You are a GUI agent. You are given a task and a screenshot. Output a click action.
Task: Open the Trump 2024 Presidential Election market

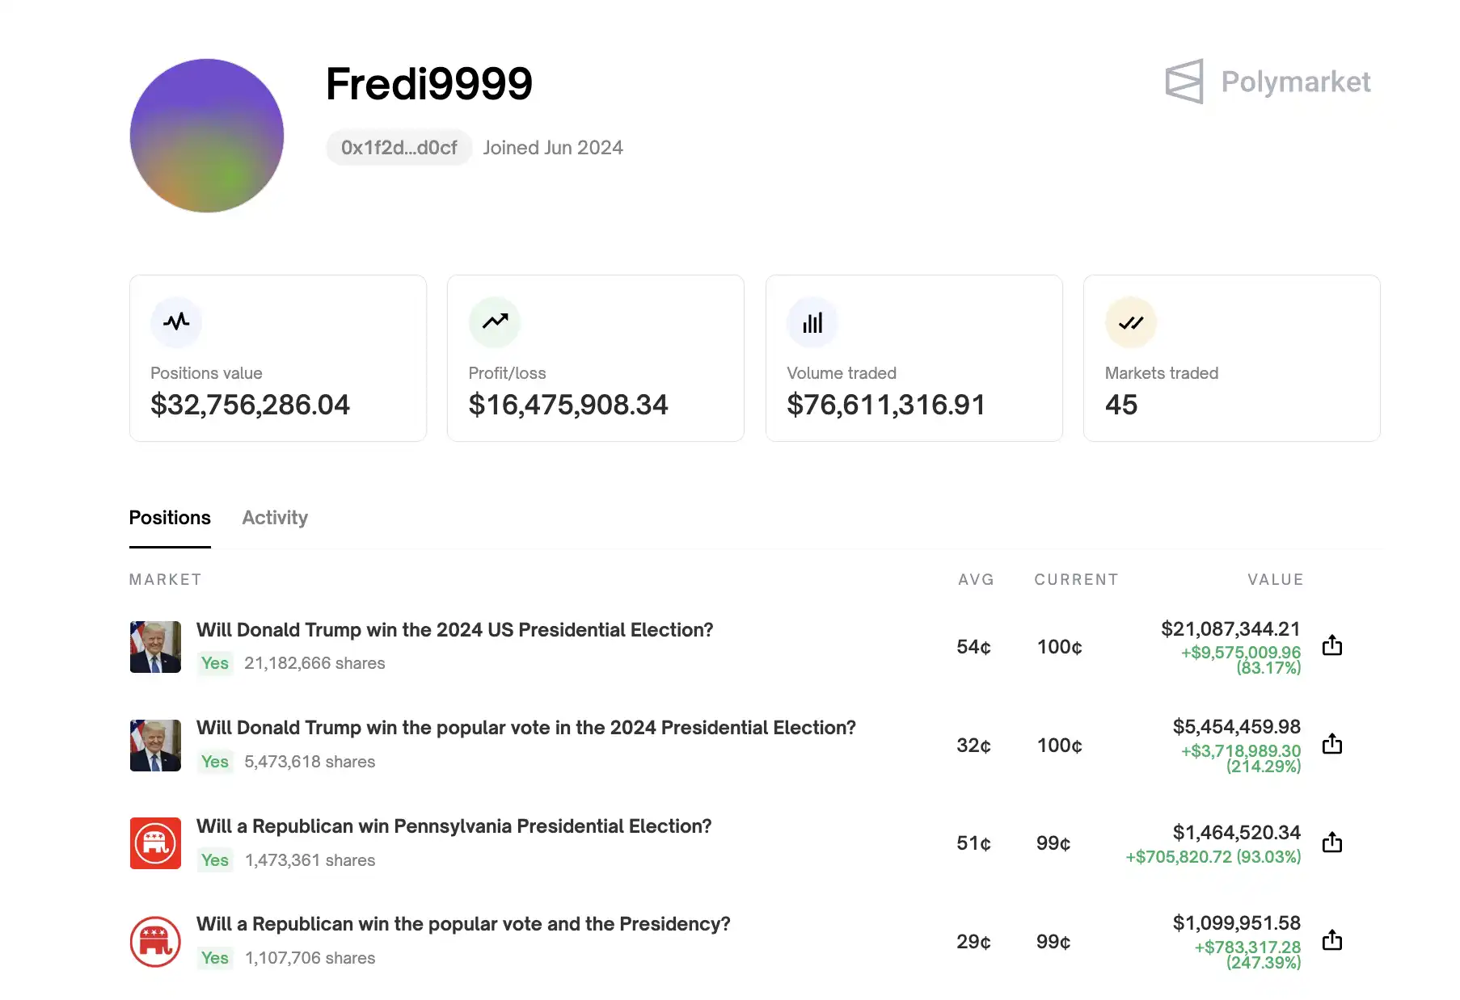pyautogui.click(x=454, y=630)
